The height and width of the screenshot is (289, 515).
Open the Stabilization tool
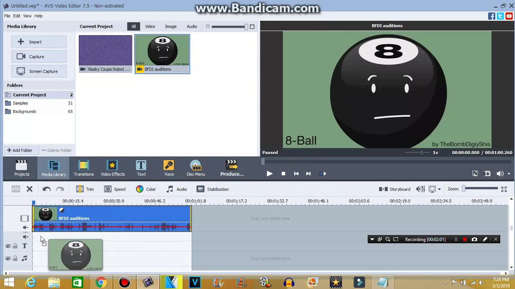coord(213,189)
